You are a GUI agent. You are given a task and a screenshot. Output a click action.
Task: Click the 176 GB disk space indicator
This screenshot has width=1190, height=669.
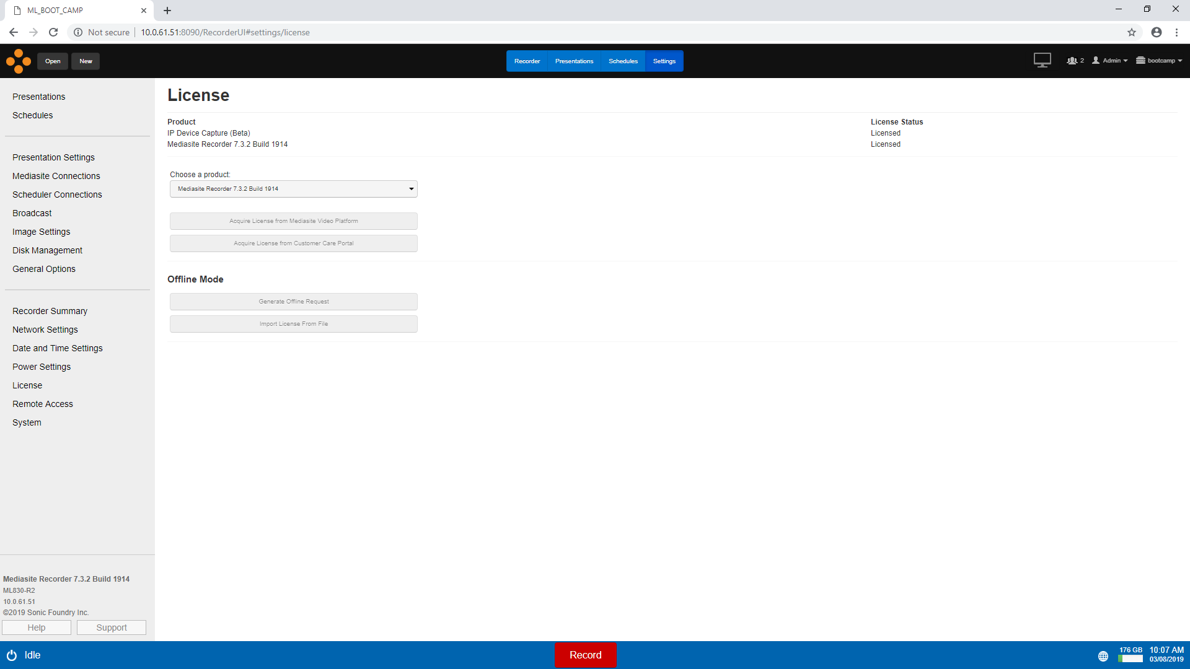(x=1130, y=655)
